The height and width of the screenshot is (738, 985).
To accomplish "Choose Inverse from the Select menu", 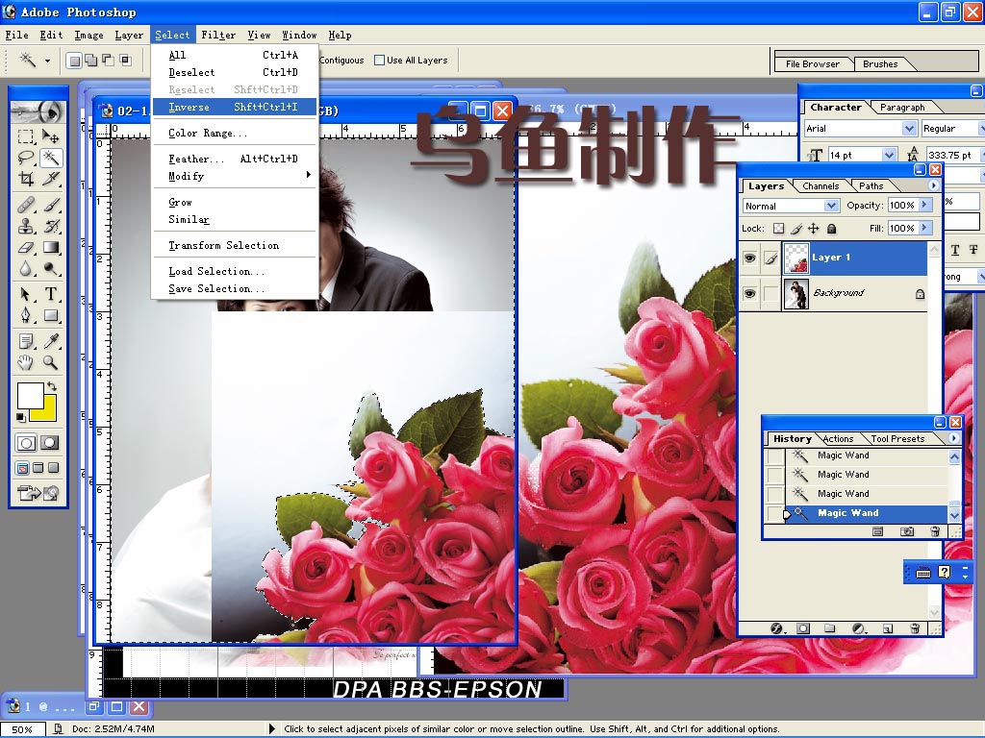I will coord(235,108).
